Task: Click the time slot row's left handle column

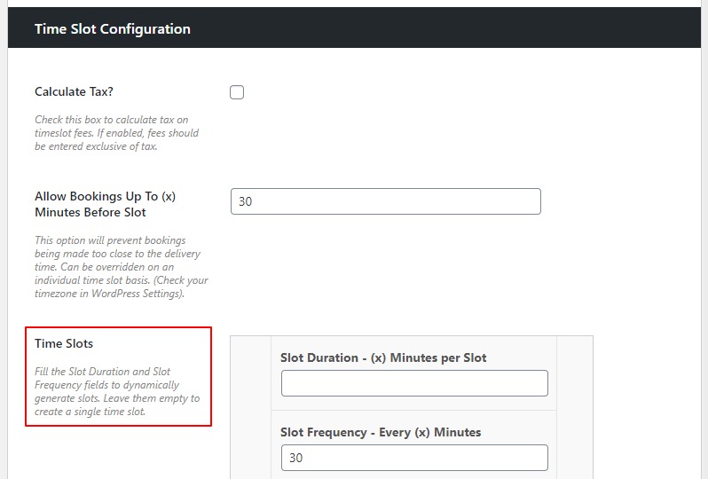Action: [250, 408]
